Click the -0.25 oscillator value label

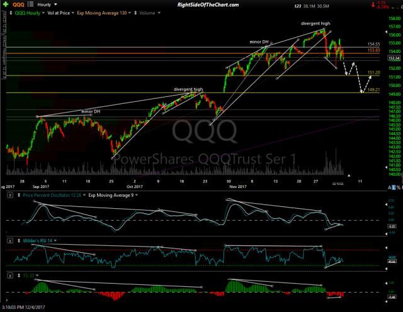(x=392, y=226)
